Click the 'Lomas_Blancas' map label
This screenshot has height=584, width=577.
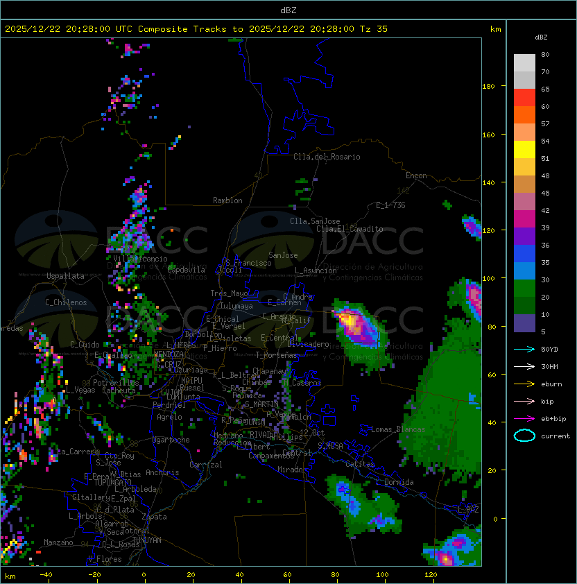(398, 429)
